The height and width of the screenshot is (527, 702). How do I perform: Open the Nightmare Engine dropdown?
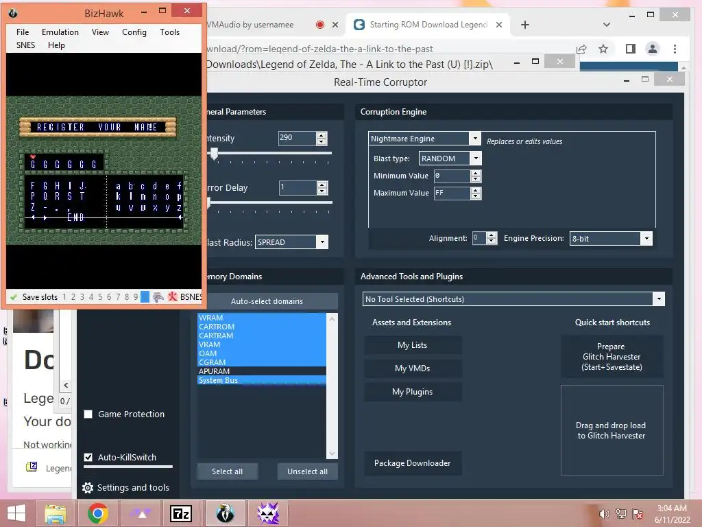tap(476, 139)
